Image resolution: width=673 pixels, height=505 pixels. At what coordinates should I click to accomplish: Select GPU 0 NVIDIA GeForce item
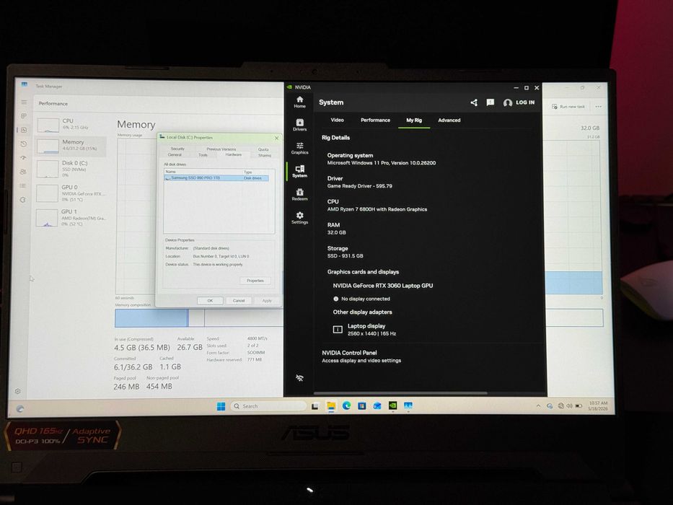pyautogui.click(x=71, y=193)
